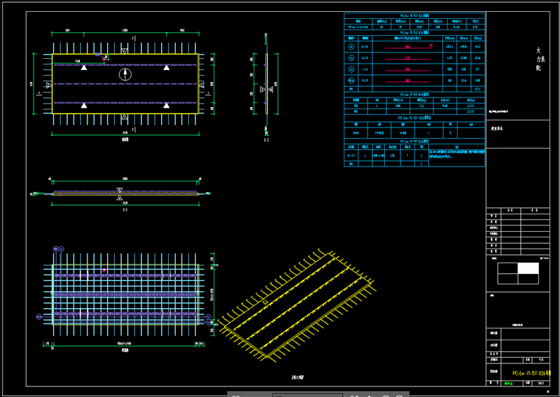The width and height of the screenshot is (560, 397).
Task: Click the yellow drawing number PC-6a-11-15F-026
Action: pos(531,373)
